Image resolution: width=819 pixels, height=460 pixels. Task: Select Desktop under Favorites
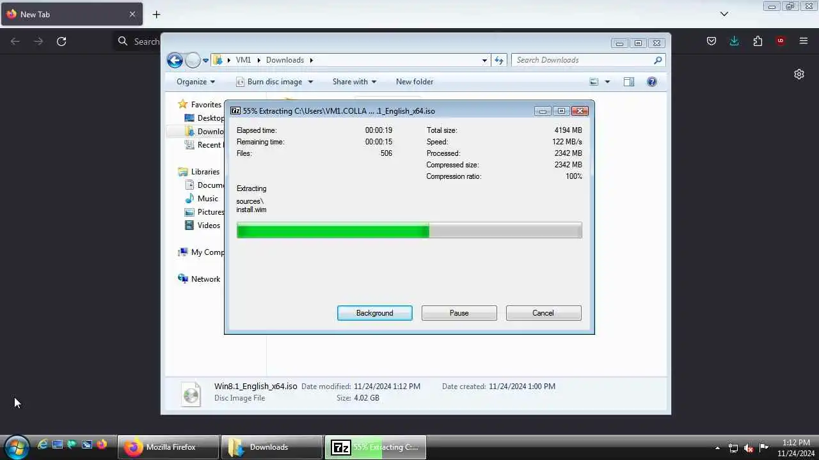coord(205,118)
